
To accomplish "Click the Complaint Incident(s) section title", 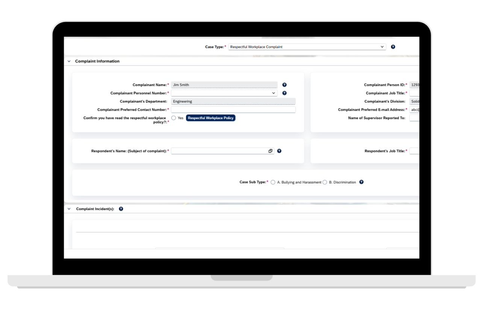I will (95, 209).
